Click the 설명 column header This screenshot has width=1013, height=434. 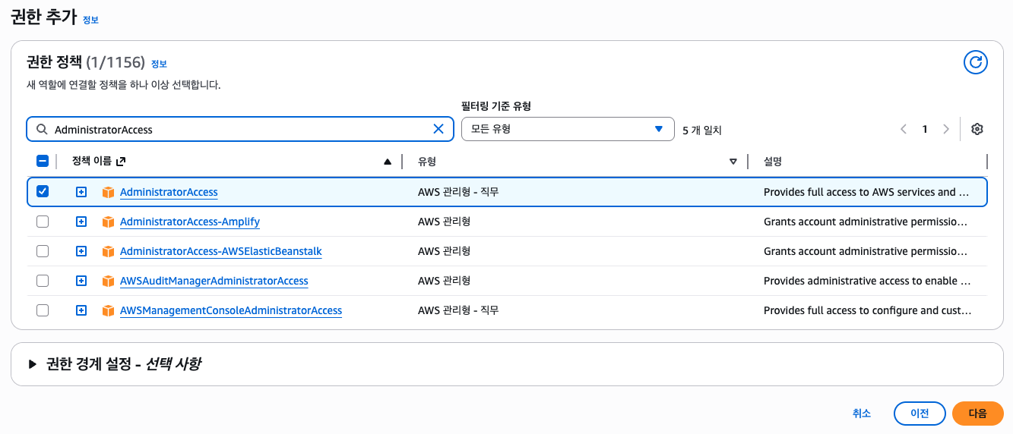tap(773, 162)
